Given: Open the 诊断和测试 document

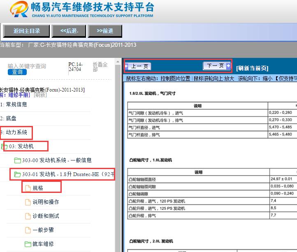Looking at the screenshot, I should click(46, 216).
